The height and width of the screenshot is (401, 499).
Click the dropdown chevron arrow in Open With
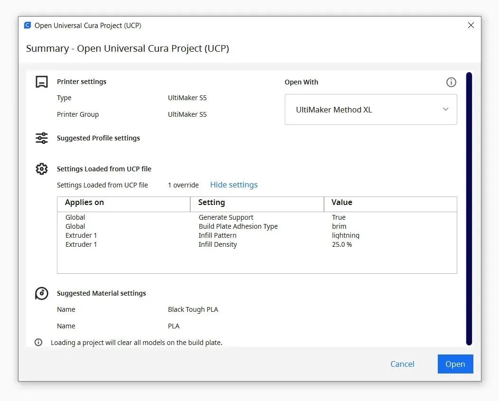click(x=445, y=109)
